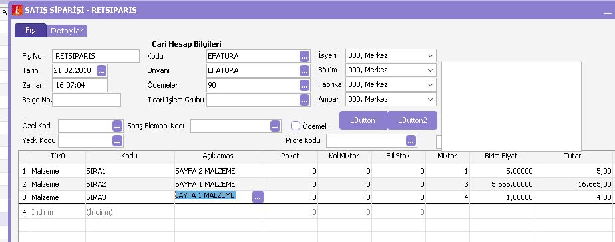Open lookup button beside Özel Kod
The width and height of the screenshot is (615, 242).
point(117,126)
